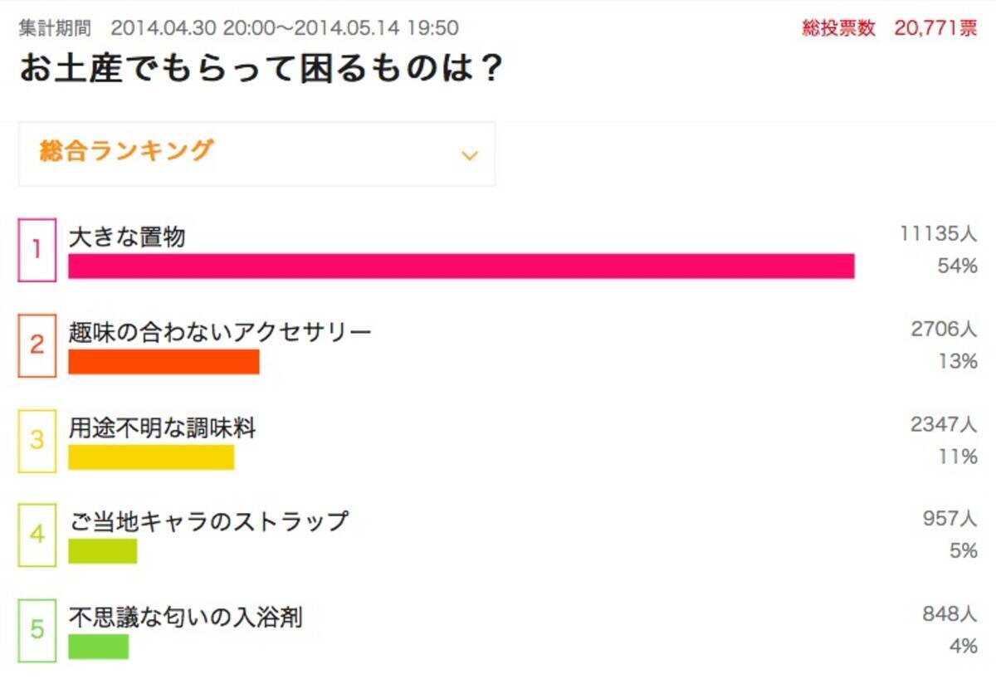Image resolution: width=996 pixels, height=684 pixels.
Task: Click the pink bar for 大きな置物
Action: 461,266
